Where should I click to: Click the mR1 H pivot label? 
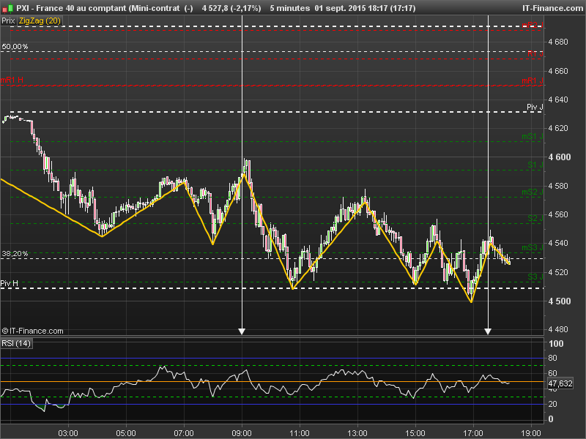click(x=12, y=80)
